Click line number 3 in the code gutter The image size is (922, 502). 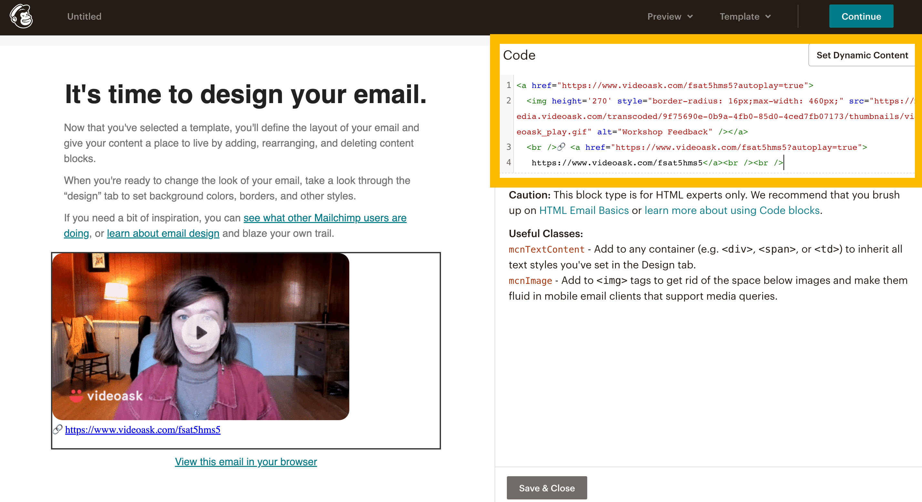click(x=508, y=147)
